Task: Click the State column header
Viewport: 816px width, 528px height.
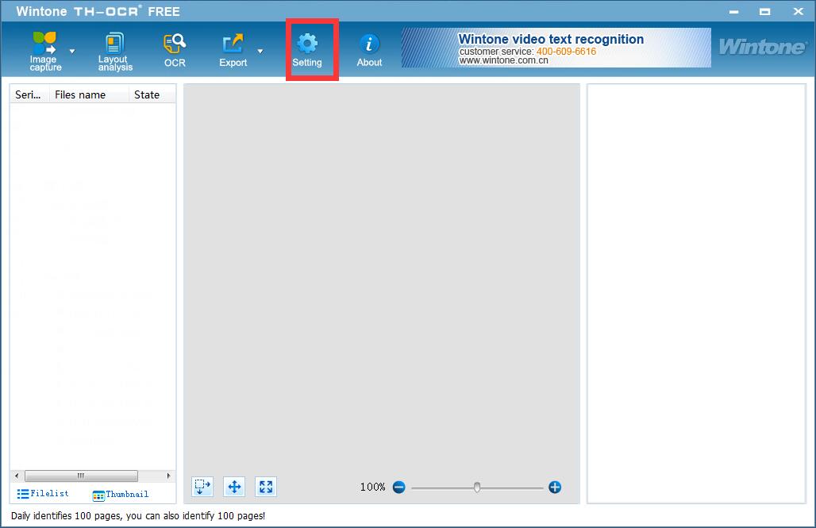Action: [x=147, y=94]
